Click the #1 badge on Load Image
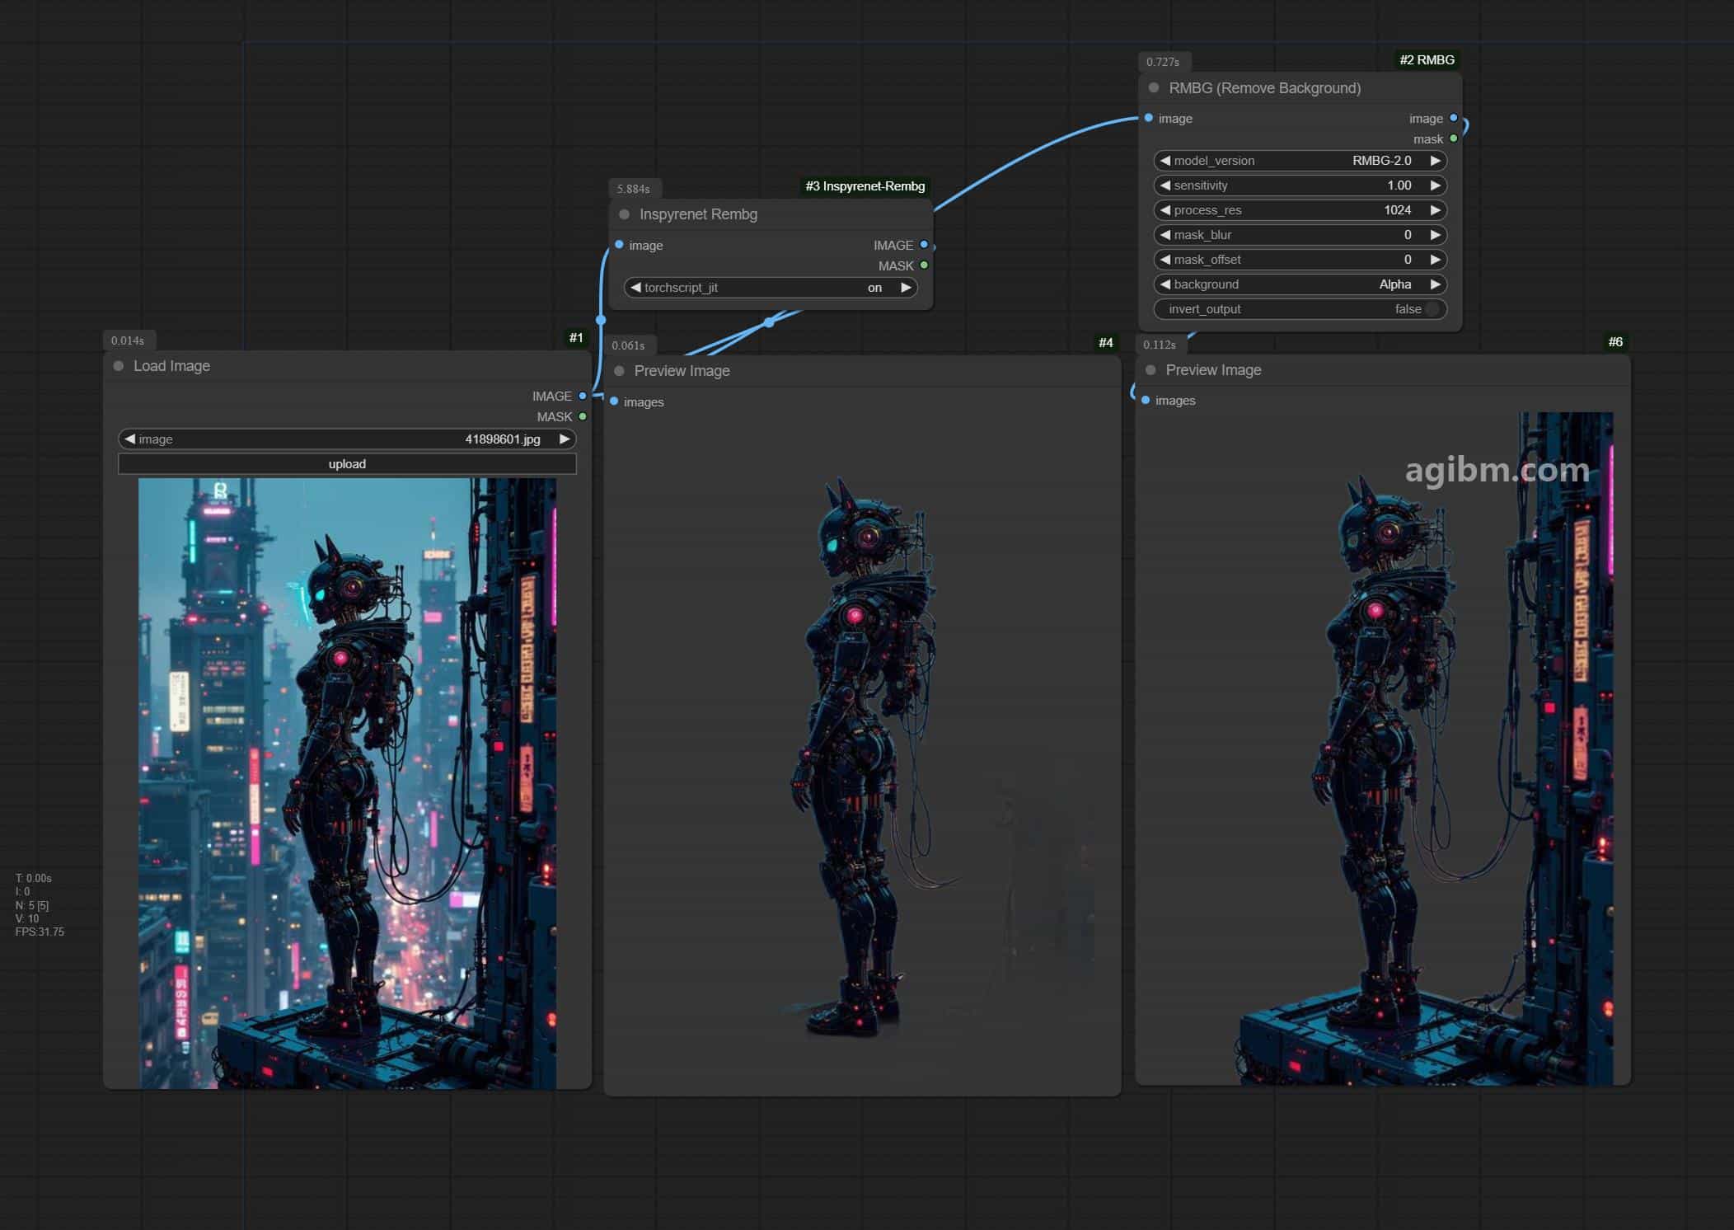This screenshot has width=1734, height=1230. point(576,338)
